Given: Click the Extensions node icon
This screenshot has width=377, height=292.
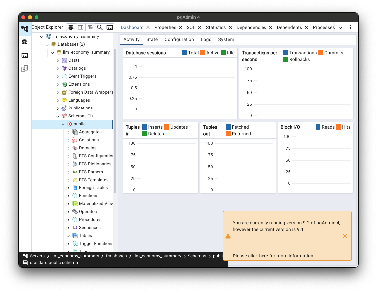Looking at the screenshot, I should 64,84.
